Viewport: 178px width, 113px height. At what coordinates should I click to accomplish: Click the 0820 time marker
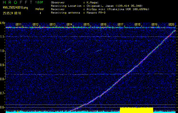tap(171, 24)
